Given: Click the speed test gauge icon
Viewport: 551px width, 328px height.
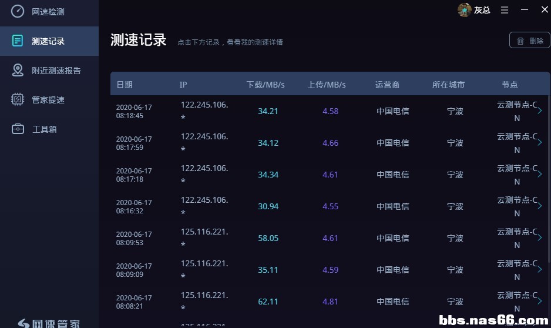Looking at the screenshot, I should click(x=18, y=11).
